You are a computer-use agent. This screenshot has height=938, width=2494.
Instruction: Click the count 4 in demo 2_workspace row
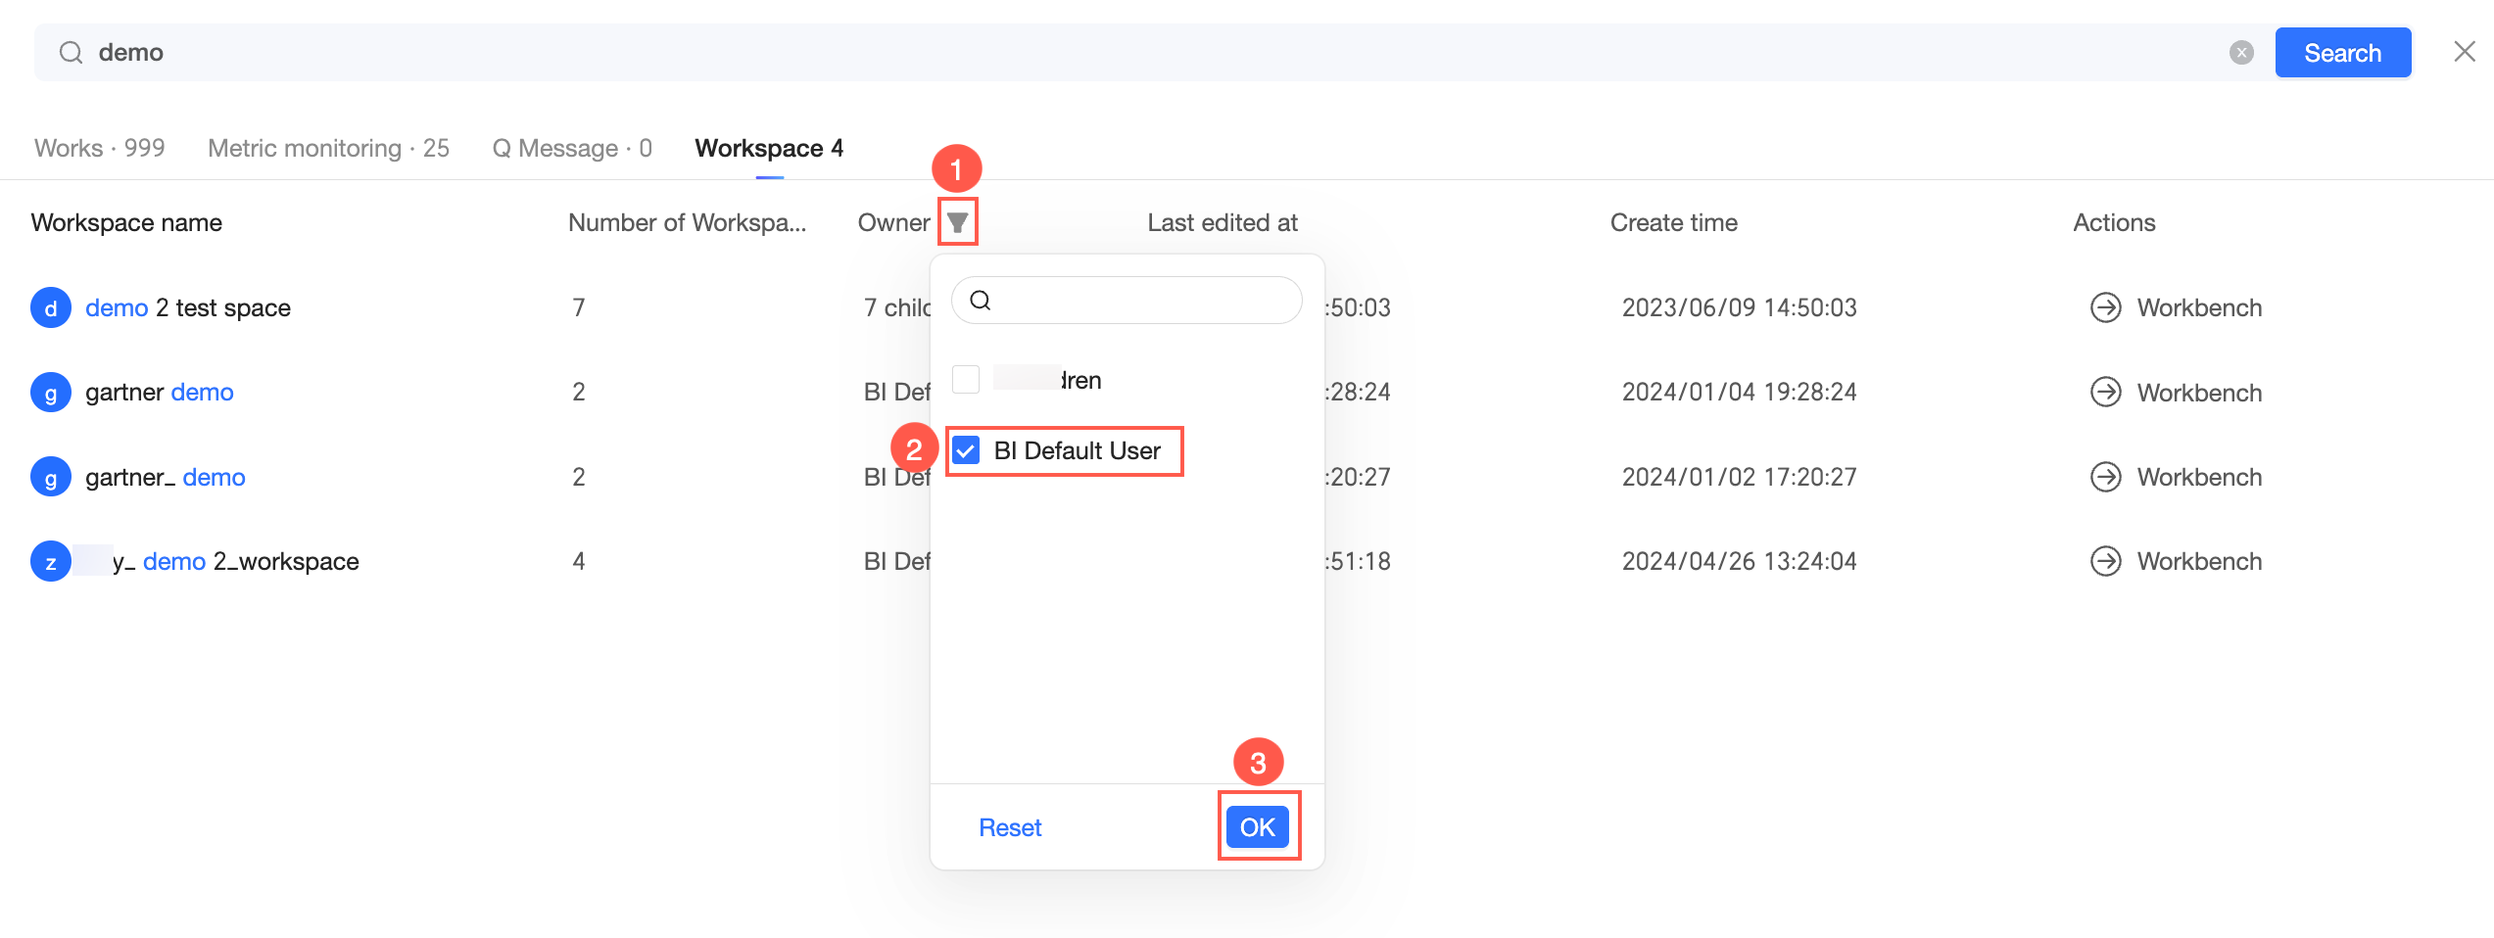point(579,561)
